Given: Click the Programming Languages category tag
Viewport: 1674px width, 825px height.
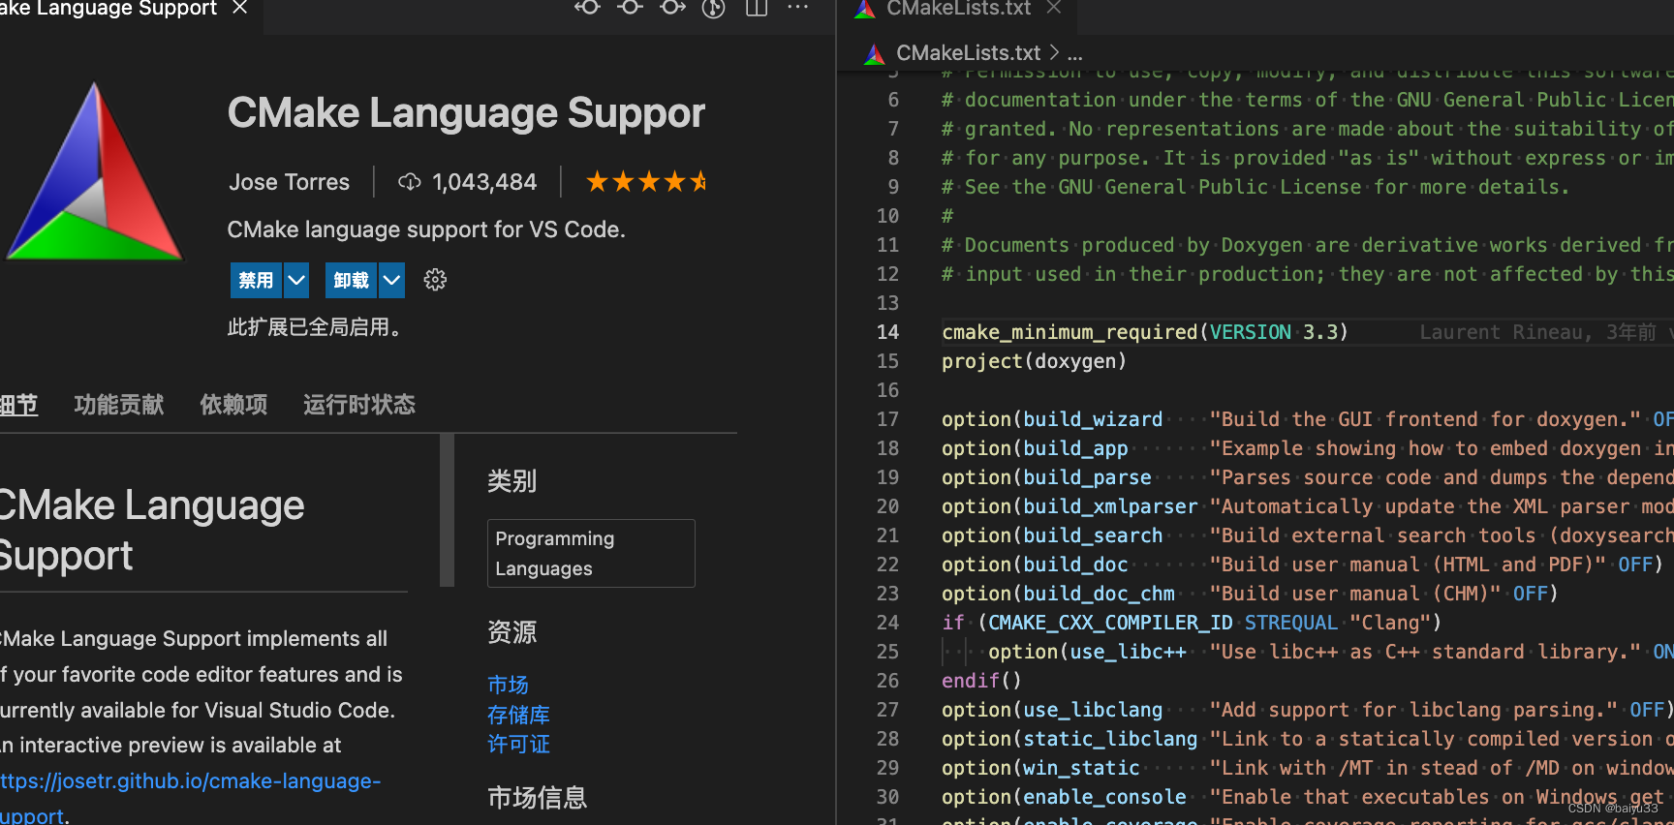Looking at the screenshot, I should pyautogui.click(x=591, y=553).
